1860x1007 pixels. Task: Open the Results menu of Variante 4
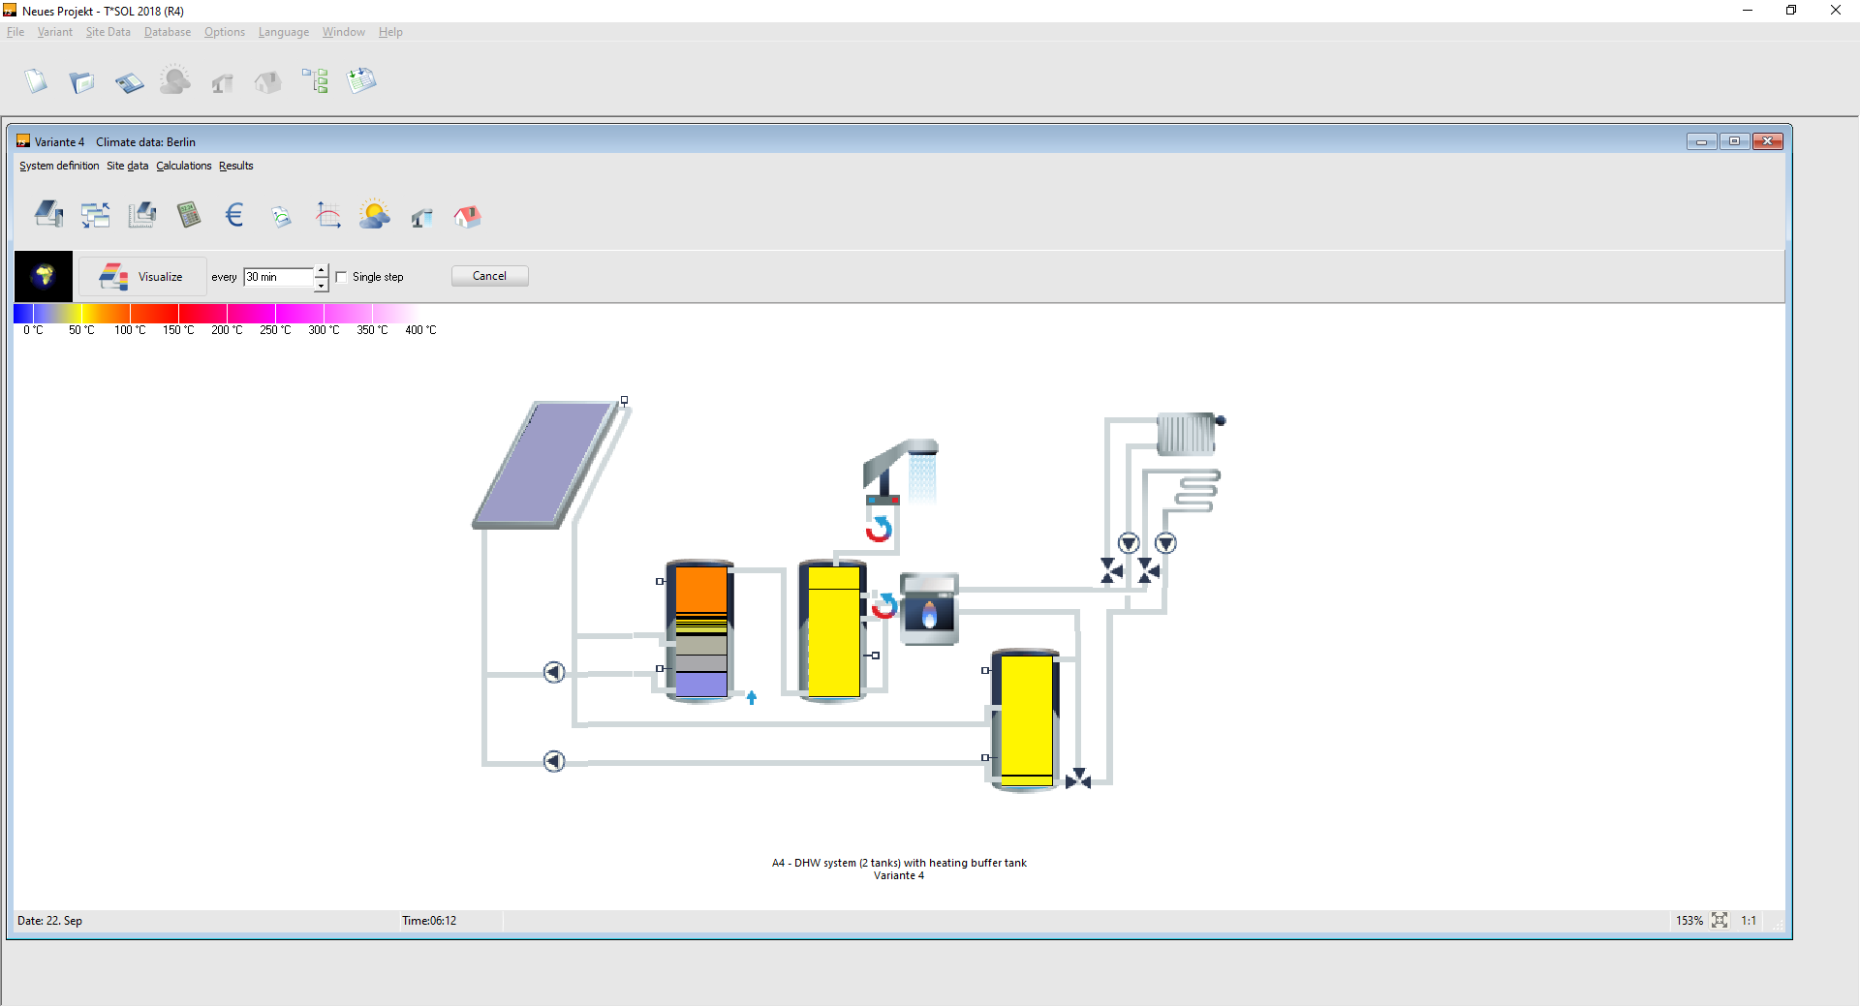click(235, 166)
